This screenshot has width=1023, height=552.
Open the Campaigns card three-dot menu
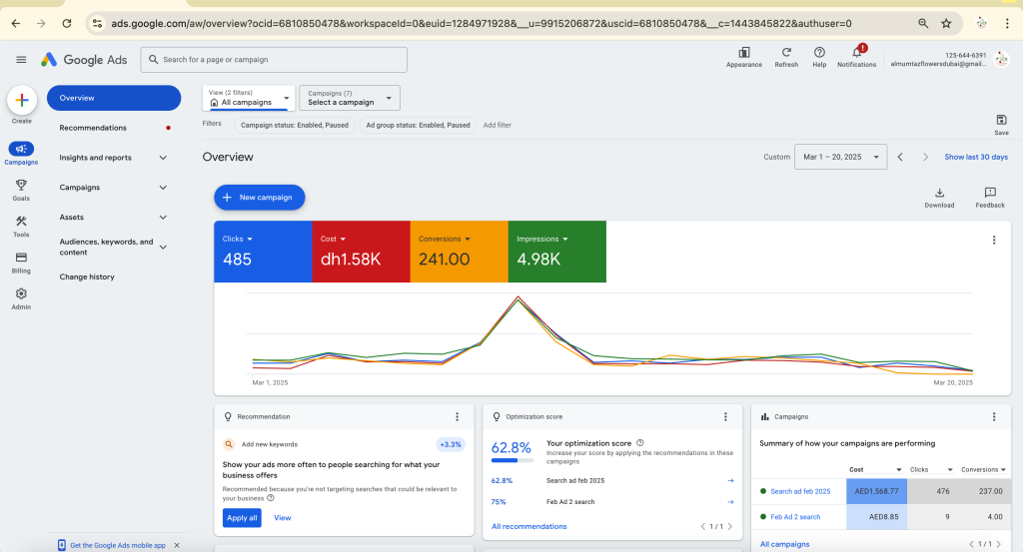994,416
